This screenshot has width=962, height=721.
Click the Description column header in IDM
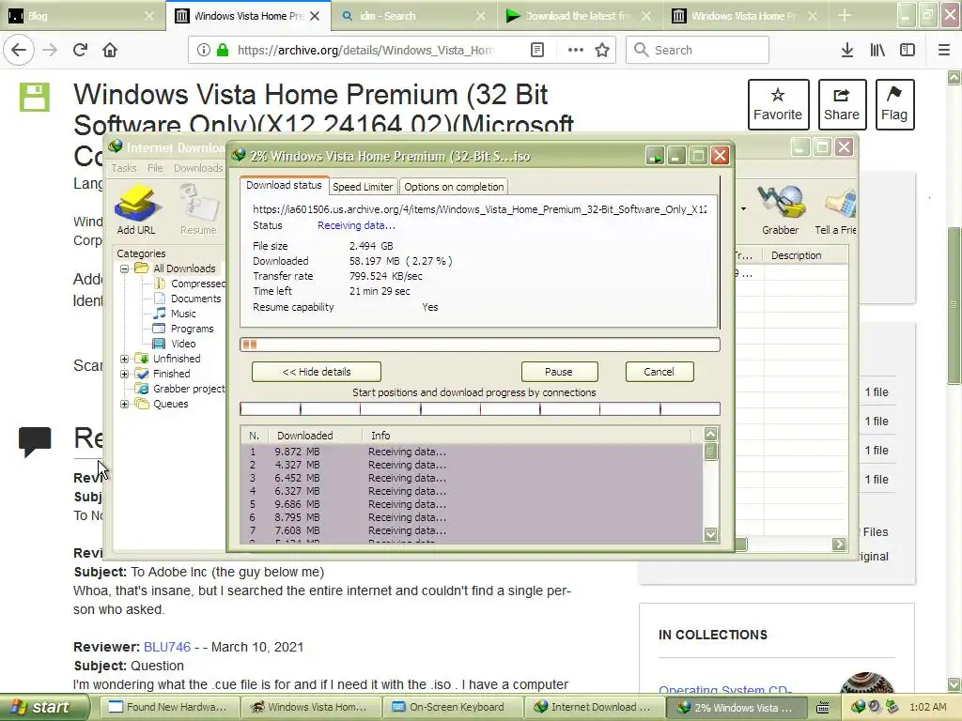pos(805,255)
